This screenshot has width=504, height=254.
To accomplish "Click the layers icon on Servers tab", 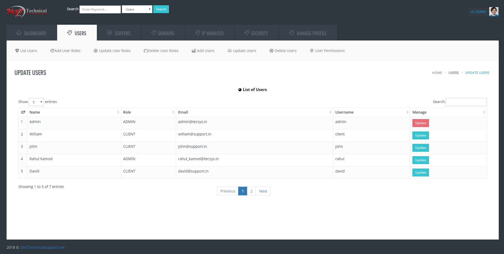I will (x=109, y=33).
